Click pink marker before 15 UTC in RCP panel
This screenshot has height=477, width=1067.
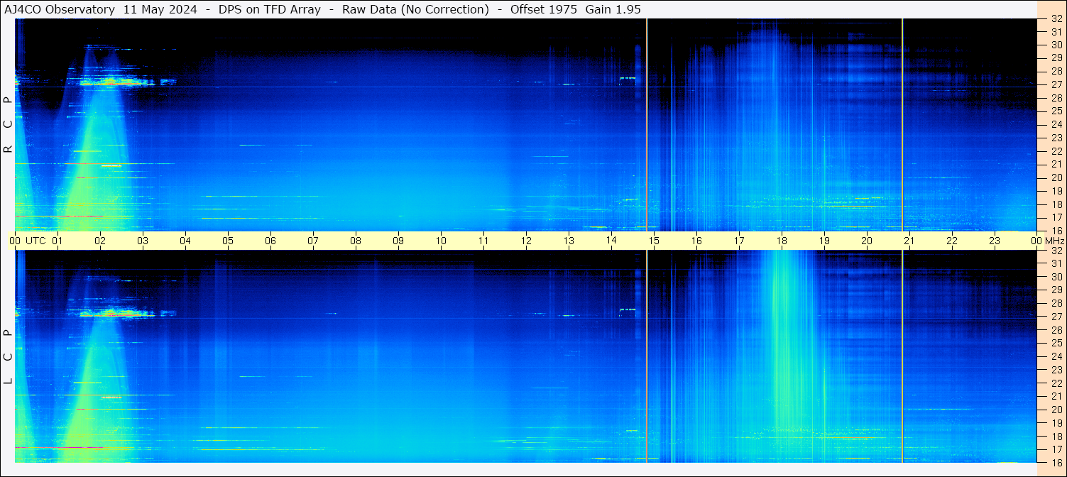tap(647, 125)
